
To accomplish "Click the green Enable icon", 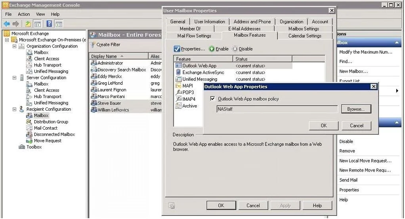I will point(212,49).
